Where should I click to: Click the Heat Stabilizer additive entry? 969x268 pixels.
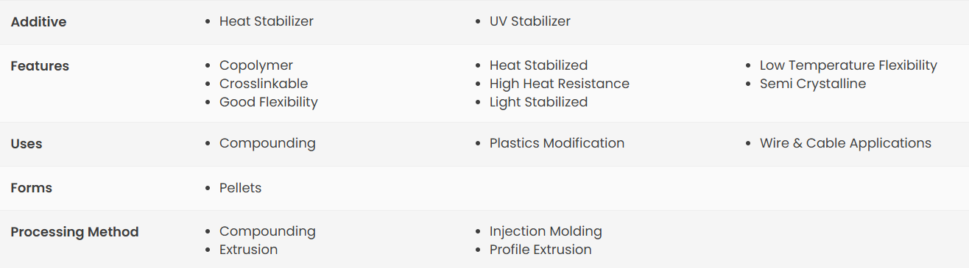[x=267, y=21]
